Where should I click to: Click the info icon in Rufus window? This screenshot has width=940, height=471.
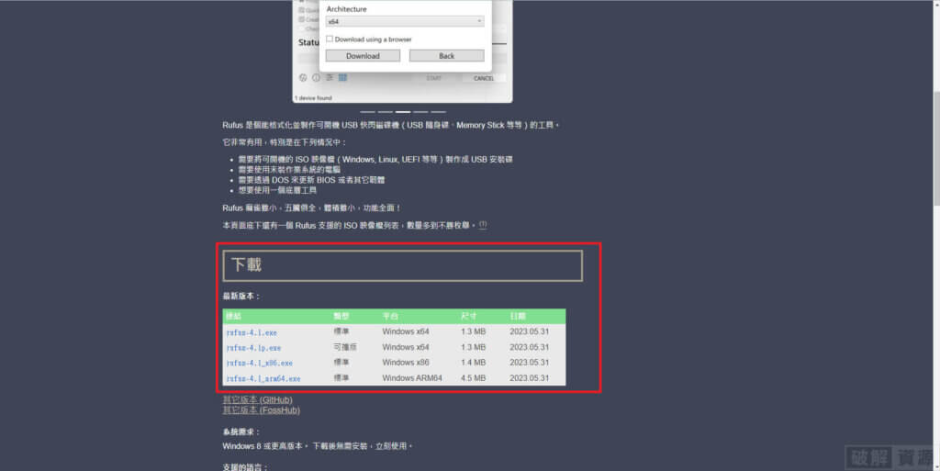[316, 77]
